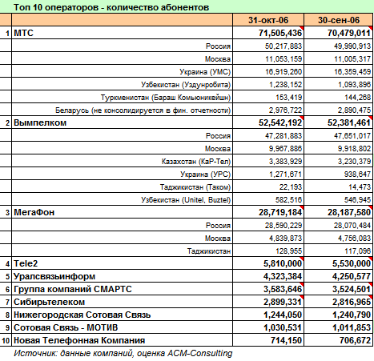Click rank number 10 cell
374x361 pixels.
coord(6,340)
